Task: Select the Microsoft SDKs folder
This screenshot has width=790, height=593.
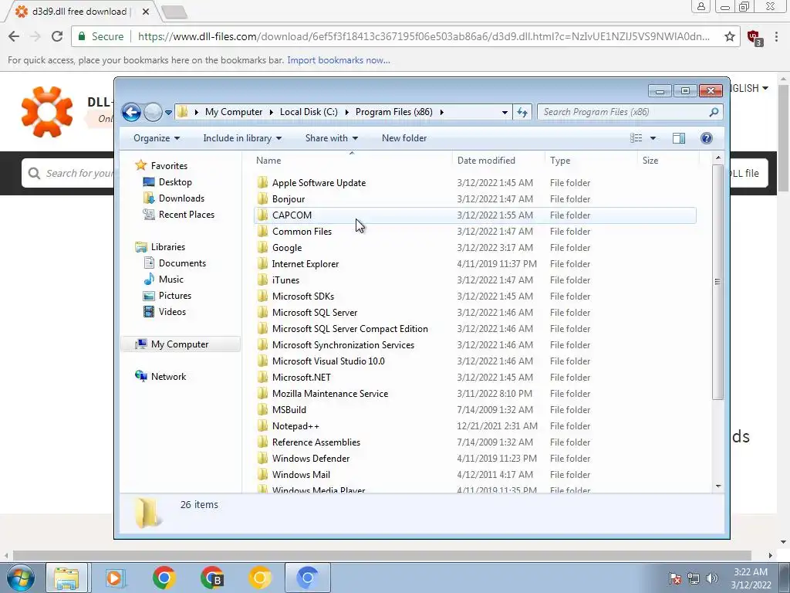Action: [x=302, y=296]
